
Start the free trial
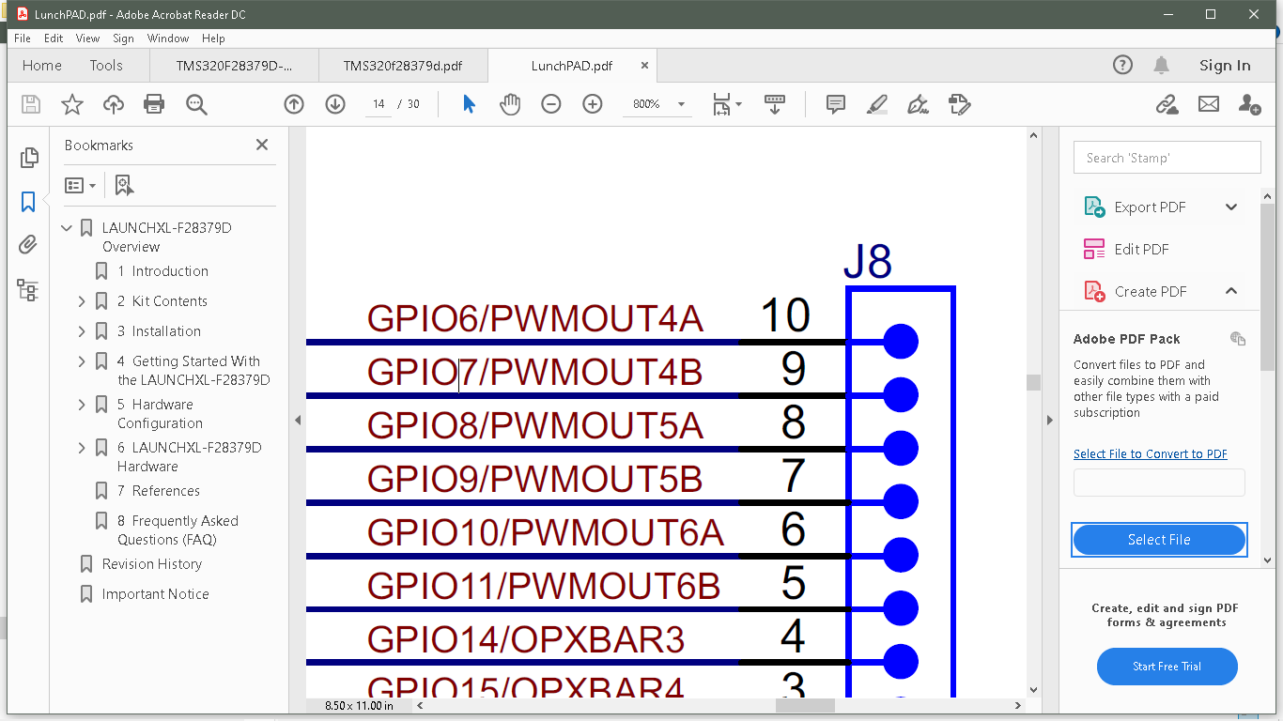(1167, 667)
